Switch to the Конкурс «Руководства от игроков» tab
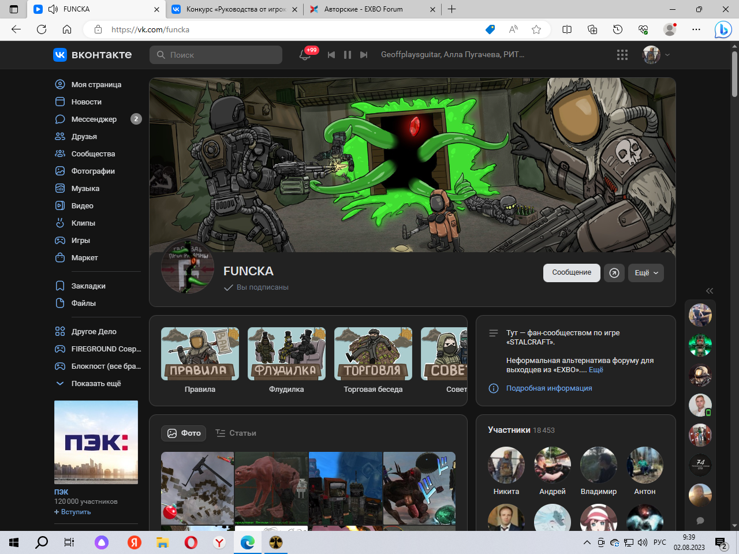The height and width of the screenshot is (554, 739). 235,9
